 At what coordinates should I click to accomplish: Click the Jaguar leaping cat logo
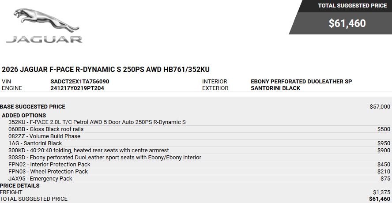[x=46, y=20]
